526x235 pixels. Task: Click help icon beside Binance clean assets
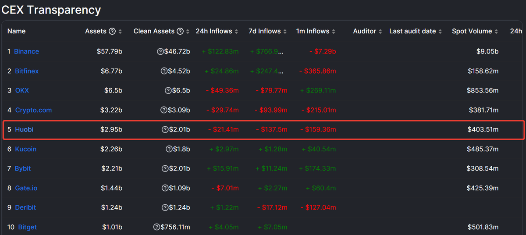[160, 51]
